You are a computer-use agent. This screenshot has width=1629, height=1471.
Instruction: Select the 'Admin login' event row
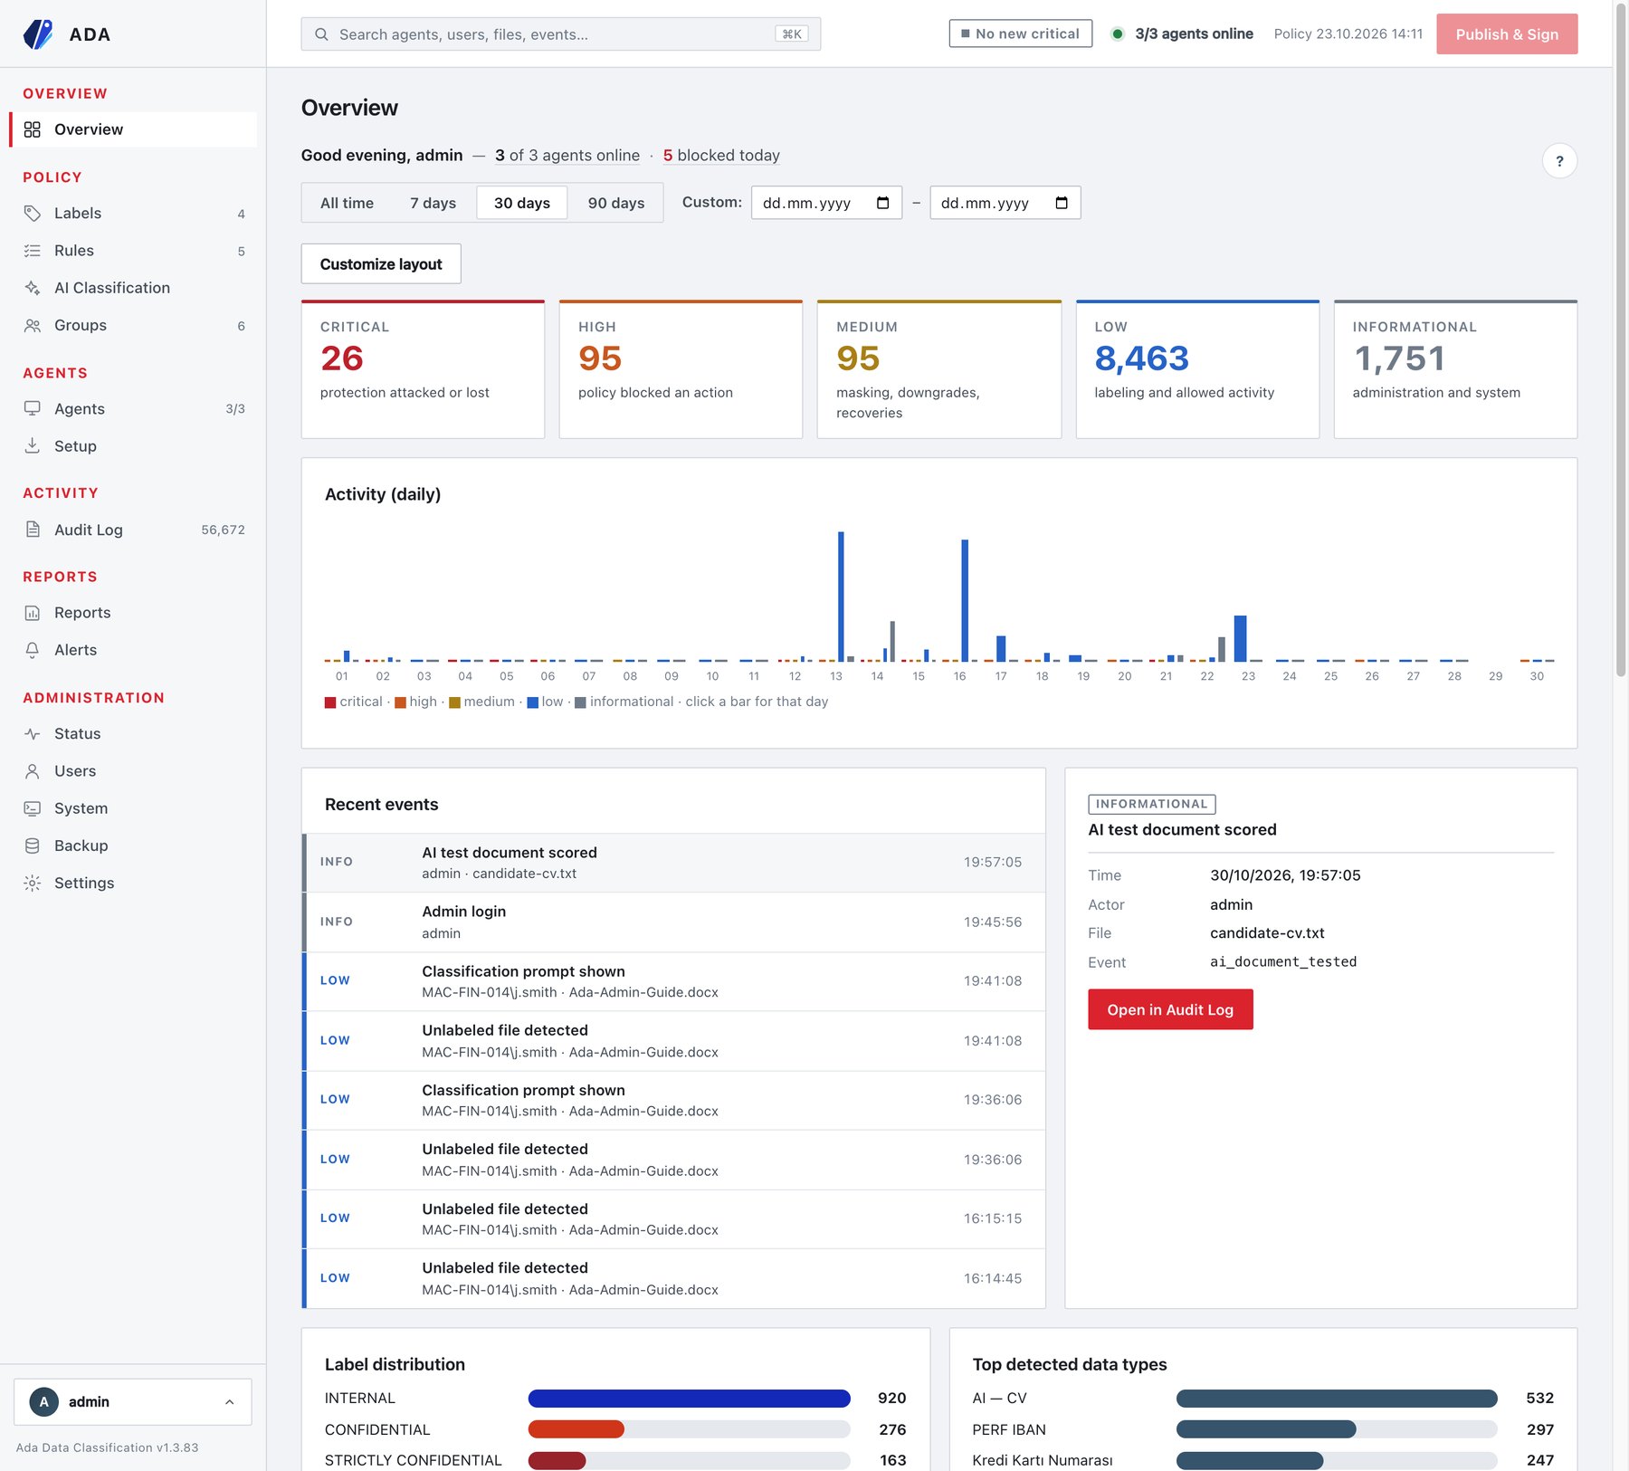coord(673,922)
